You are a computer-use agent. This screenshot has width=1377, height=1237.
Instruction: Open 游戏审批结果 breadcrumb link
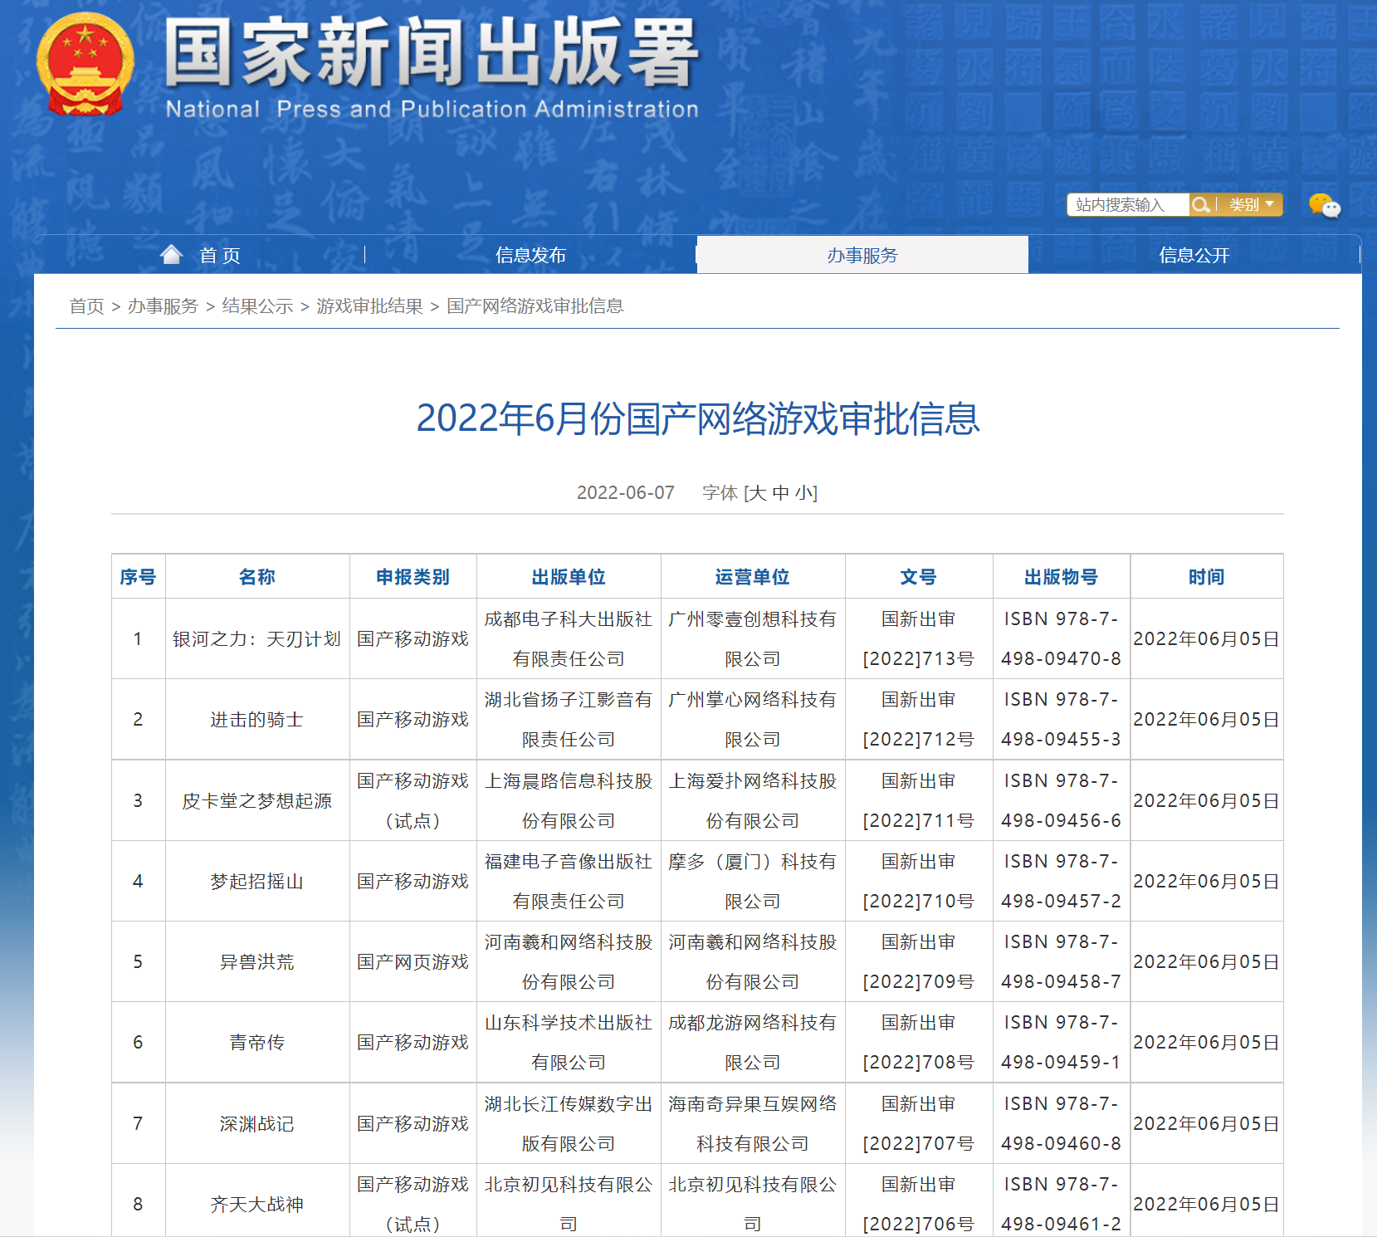pyautogui.click(x=369, y=306)
